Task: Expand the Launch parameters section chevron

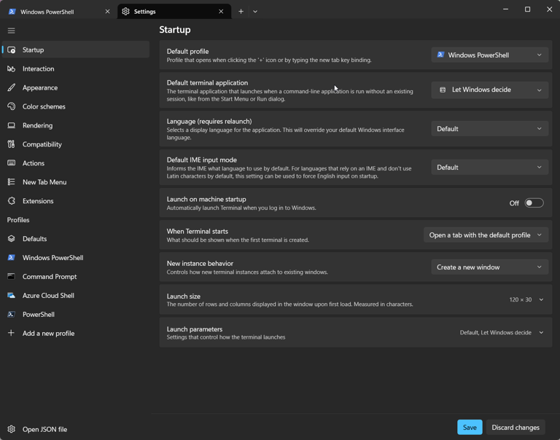Action: point(542,333)
